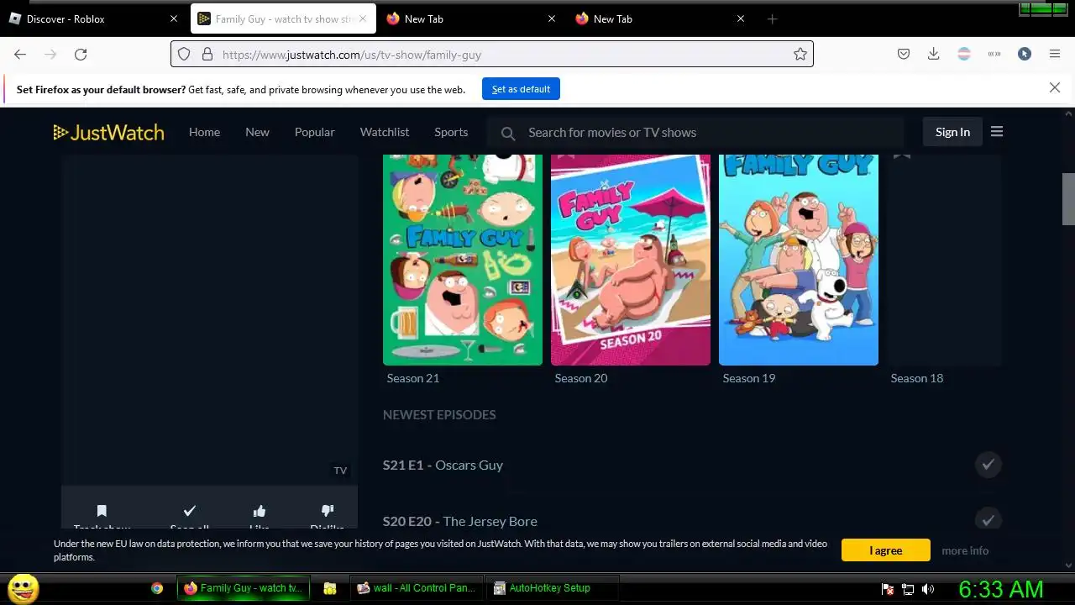Click the volume speaker tray icon
1075x605 pixels.
(x=928, y=589)
